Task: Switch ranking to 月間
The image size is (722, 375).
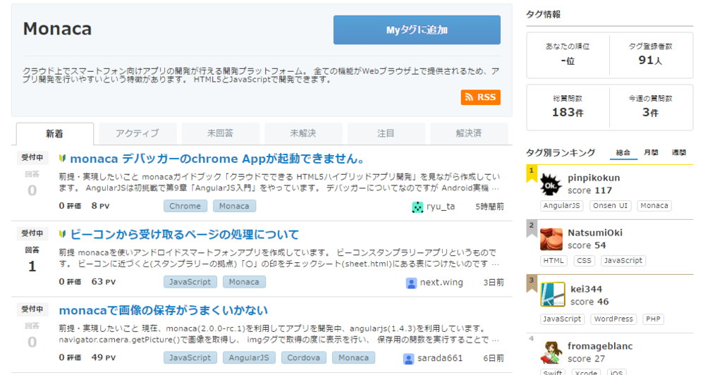Action: click(651, 153)
